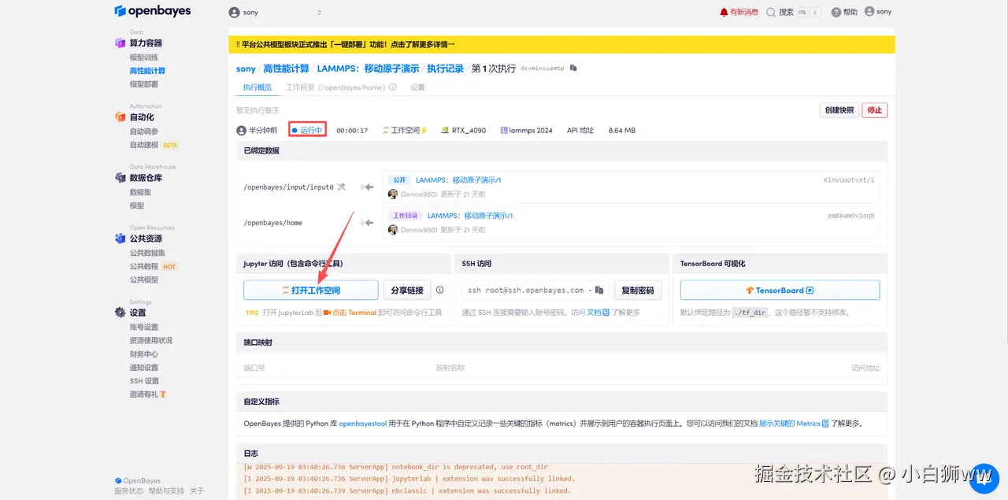Open the sony account switcher dropdown

(275, 13)
